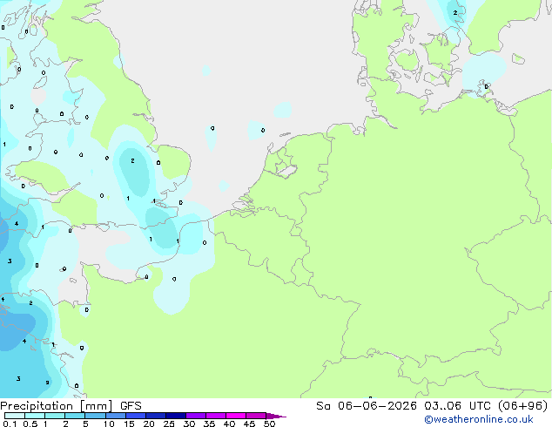This screenshot has width=552, height=427.
Task: Choose the 40–45 mm magenta legend swatch
Action: coord(236,416)
